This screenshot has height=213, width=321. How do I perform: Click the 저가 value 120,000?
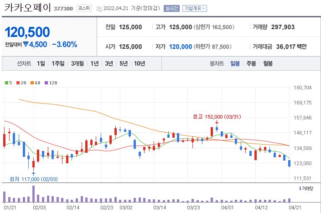click(181, 47)
